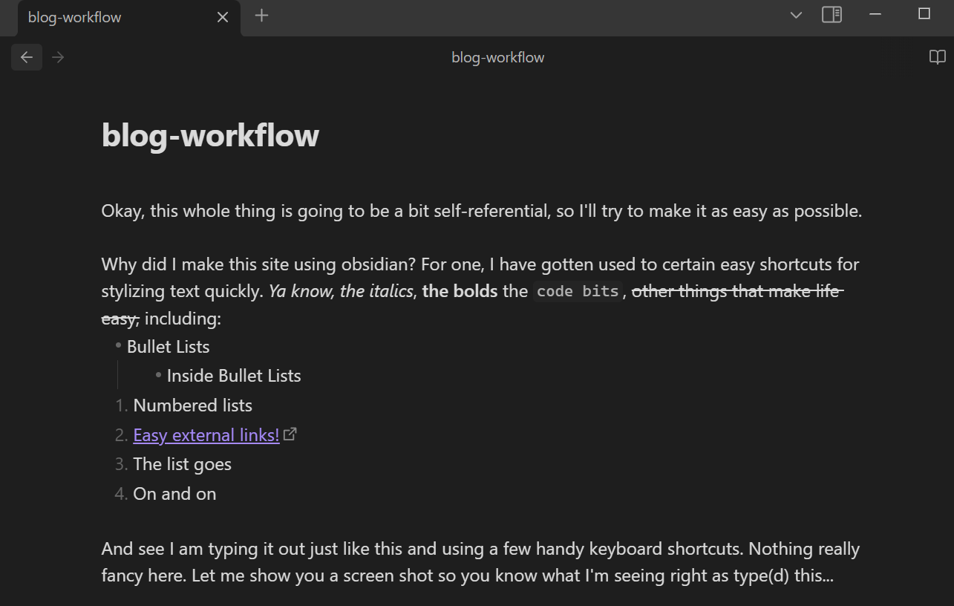Screen dimensions: 954x606
Task: Click the large bold blog-workflow heading
Action: pyautogui.click(x=210, y=135)
